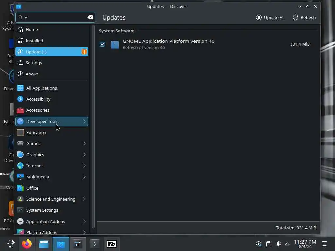Expand the Developer Tools subcategories arrow
Screen dimensions: 335x251
pos(84,121)
